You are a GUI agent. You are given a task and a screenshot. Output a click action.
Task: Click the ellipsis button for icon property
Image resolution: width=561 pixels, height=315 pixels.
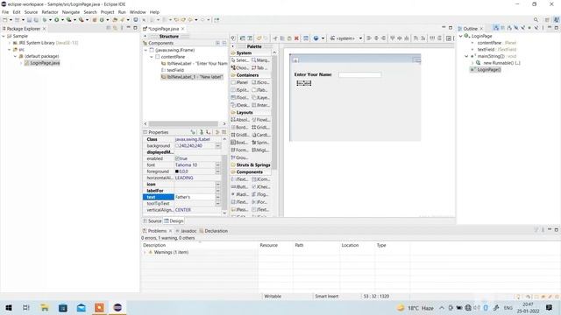point(217,185)
